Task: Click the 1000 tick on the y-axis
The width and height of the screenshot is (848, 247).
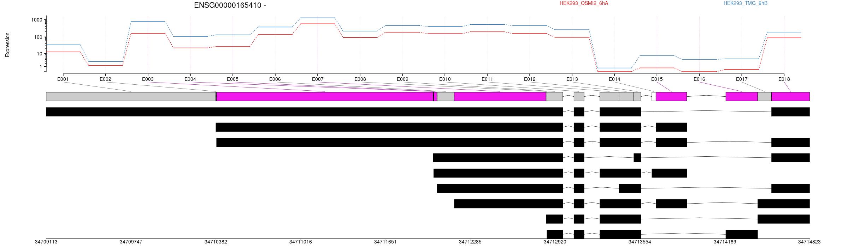Action: point(36,20)
